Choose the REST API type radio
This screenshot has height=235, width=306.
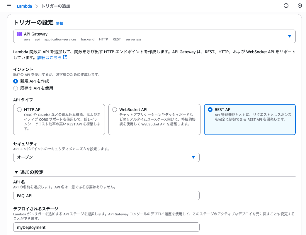(210, 110)
